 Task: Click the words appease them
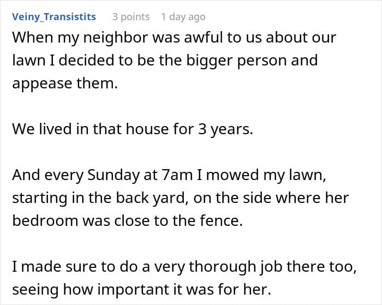click(x=65, y=83)
